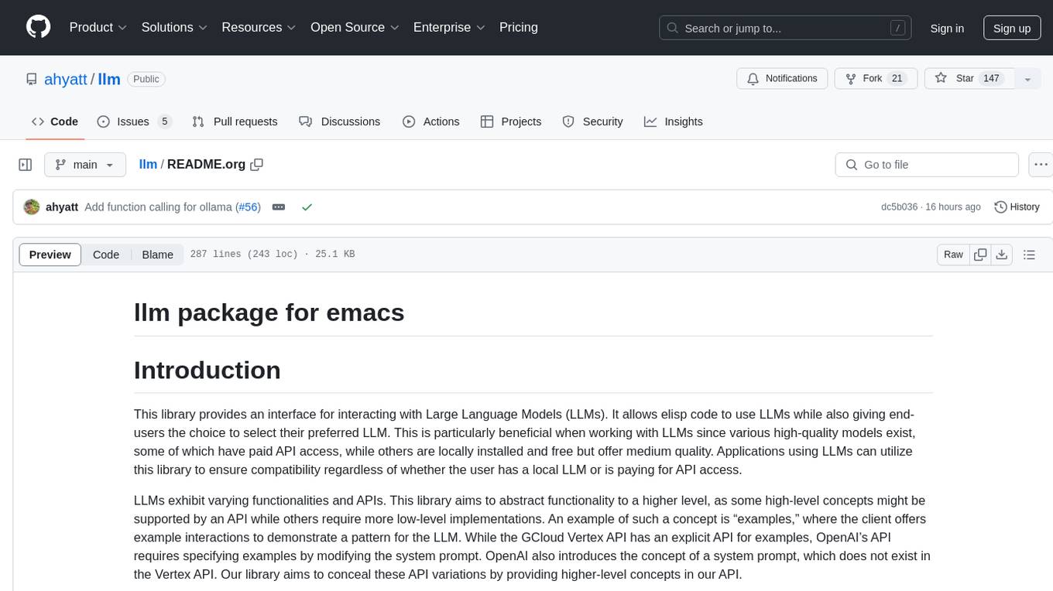This screenshot has height=591, width=1053.
Task: Click the llm package for emacs heading
Action: (x=269, y=313)
